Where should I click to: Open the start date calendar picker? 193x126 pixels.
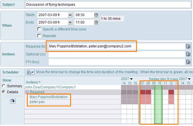tap(70, 15)
